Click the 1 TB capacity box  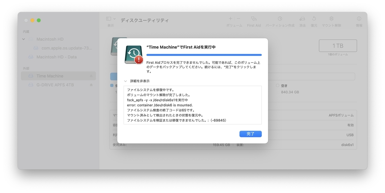(x=338, y=46)
